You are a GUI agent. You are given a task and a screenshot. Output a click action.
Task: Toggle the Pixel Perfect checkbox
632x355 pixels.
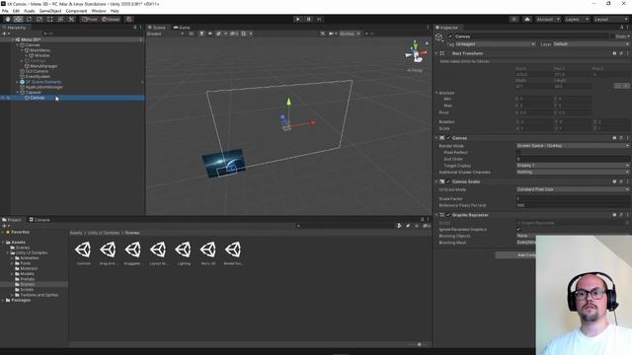(518, 153)
